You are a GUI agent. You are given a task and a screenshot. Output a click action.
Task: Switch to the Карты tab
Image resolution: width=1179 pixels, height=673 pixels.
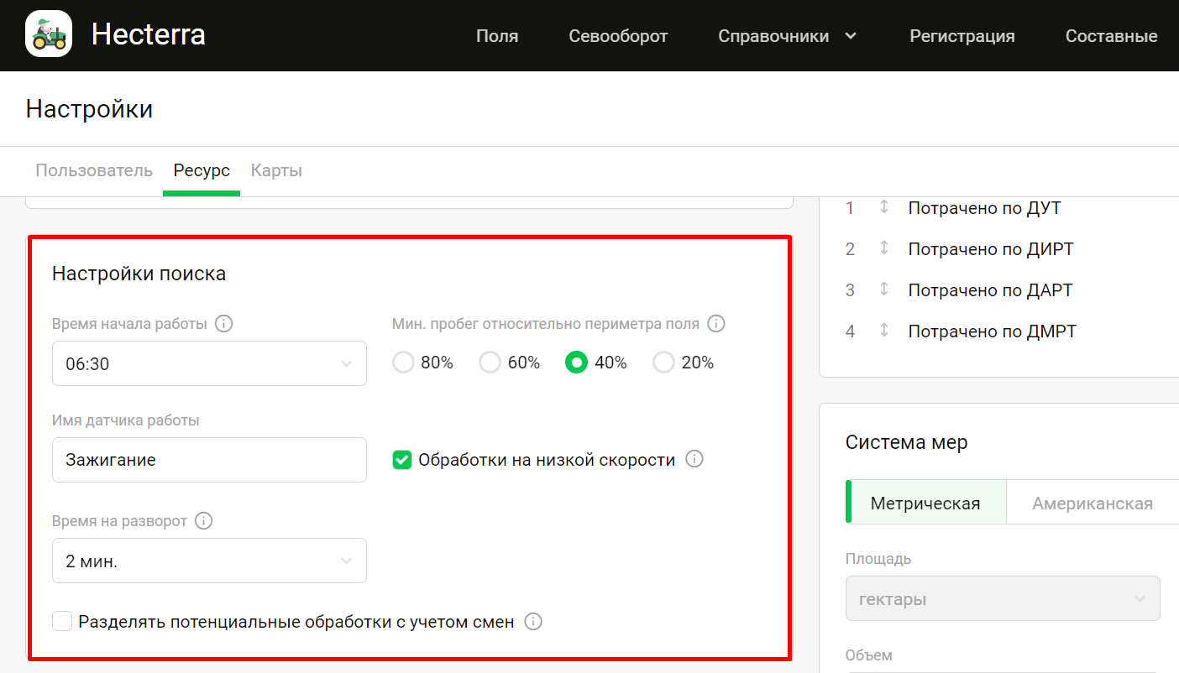[x=276, y=170]
